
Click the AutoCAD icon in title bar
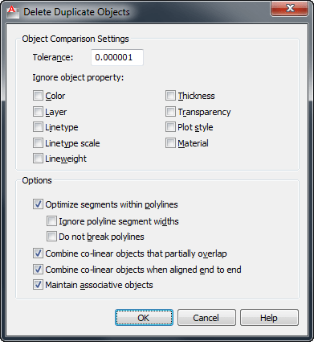(13, 12)
